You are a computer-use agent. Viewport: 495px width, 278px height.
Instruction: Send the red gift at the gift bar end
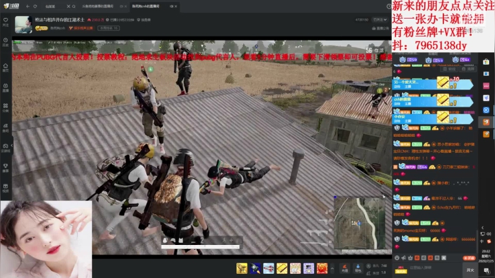322,268
